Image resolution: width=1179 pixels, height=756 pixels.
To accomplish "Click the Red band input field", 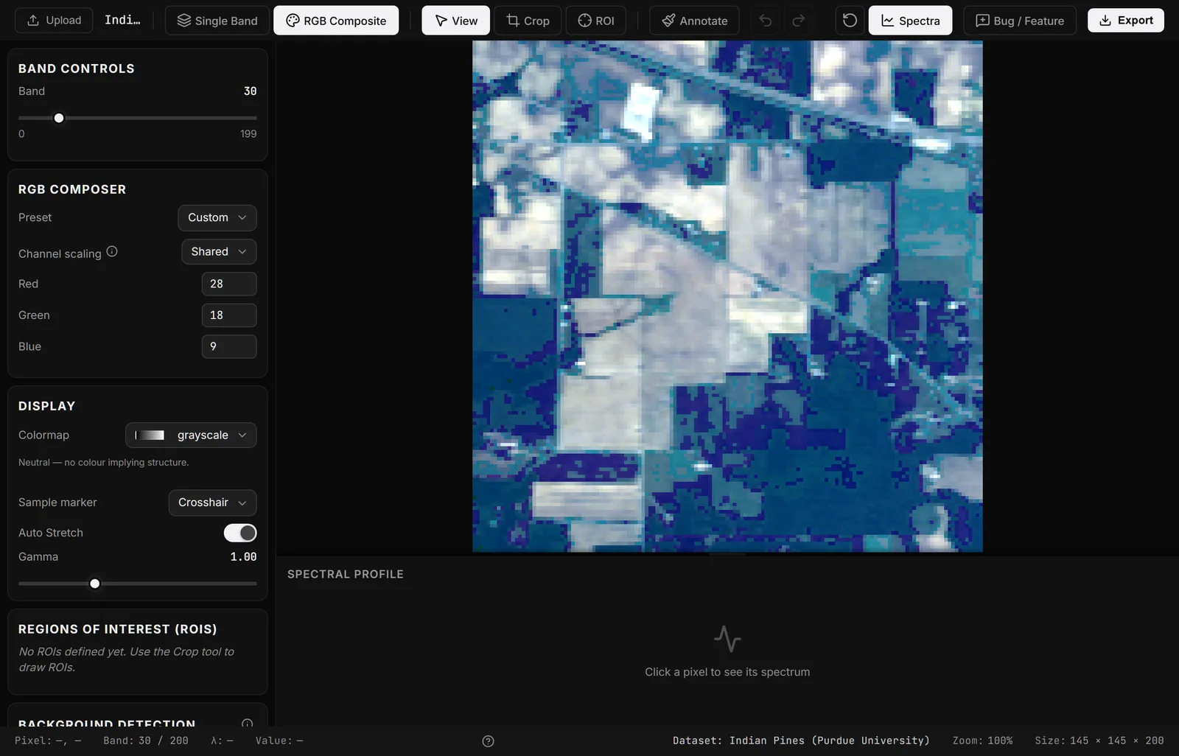I will (229, 284).
